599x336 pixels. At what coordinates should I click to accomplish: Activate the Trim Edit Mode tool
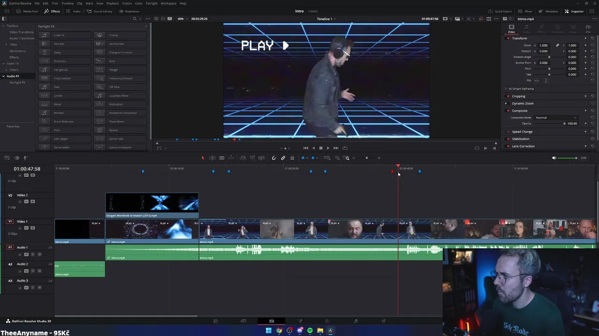(212, 158)
